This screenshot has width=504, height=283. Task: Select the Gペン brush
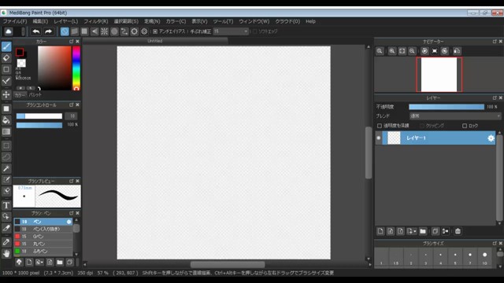(43, 237)
